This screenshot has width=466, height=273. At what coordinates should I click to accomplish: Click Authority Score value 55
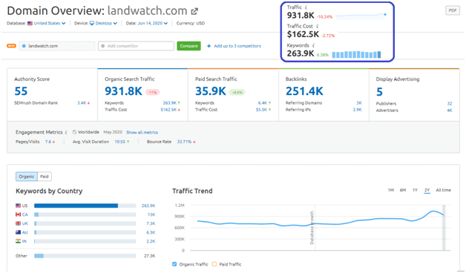click(21, 91)
